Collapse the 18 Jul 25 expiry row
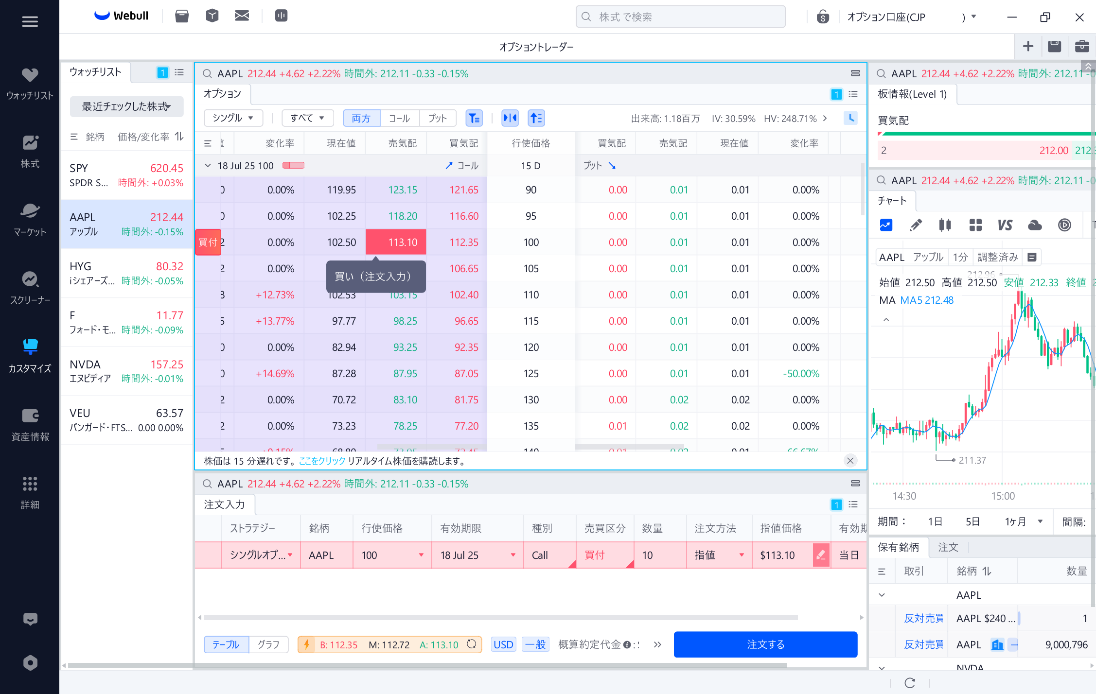The image size is (1096, 694). (208, 166)
